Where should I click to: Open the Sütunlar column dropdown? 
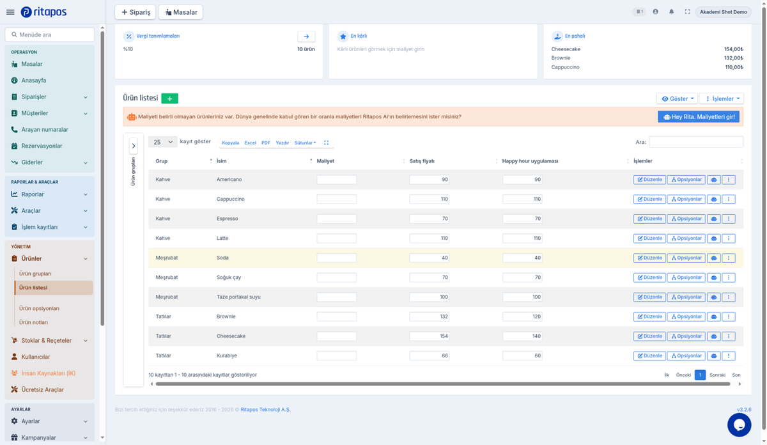click(306, 143)
